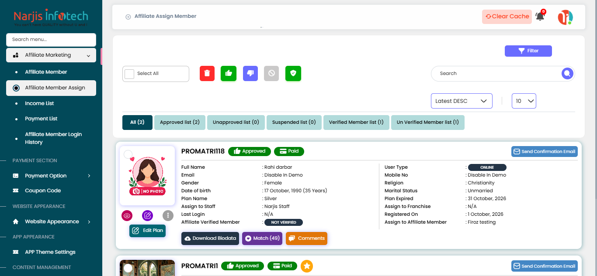Viewport: 597px width, 276px height.
Task: Click the PROMATRI118 member ID heading
Action: (203, 151)
